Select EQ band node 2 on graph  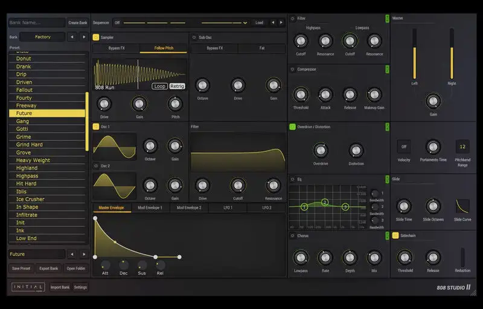coord(325,202)
